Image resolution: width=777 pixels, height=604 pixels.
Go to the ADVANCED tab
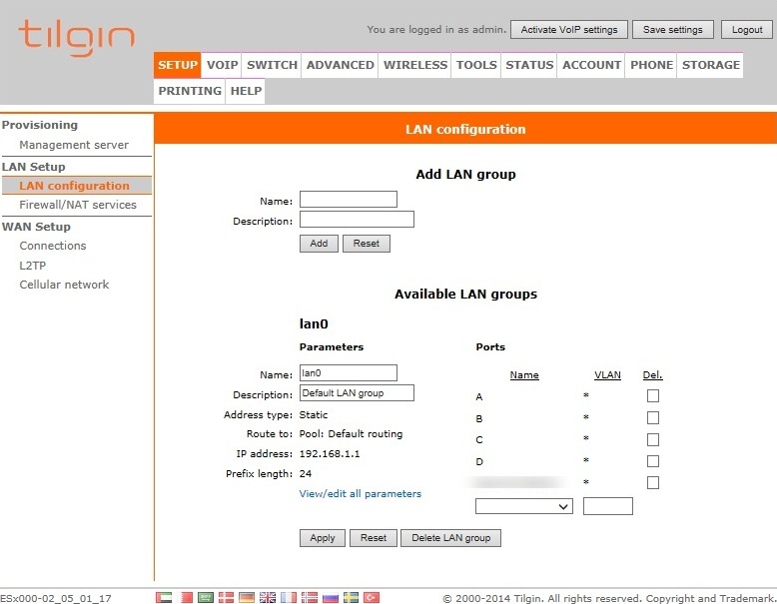tap(340, 65)
